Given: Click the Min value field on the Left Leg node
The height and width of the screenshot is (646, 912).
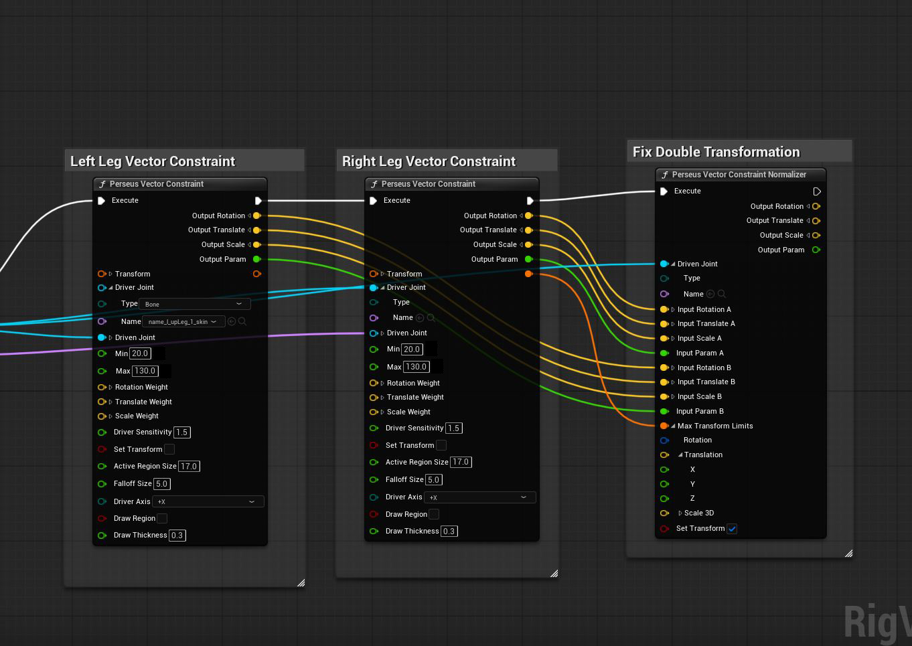Looking at the screenshot, I should coord(140,353).
